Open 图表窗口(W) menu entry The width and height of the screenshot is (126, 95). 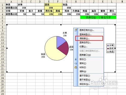tap(85, 55)
